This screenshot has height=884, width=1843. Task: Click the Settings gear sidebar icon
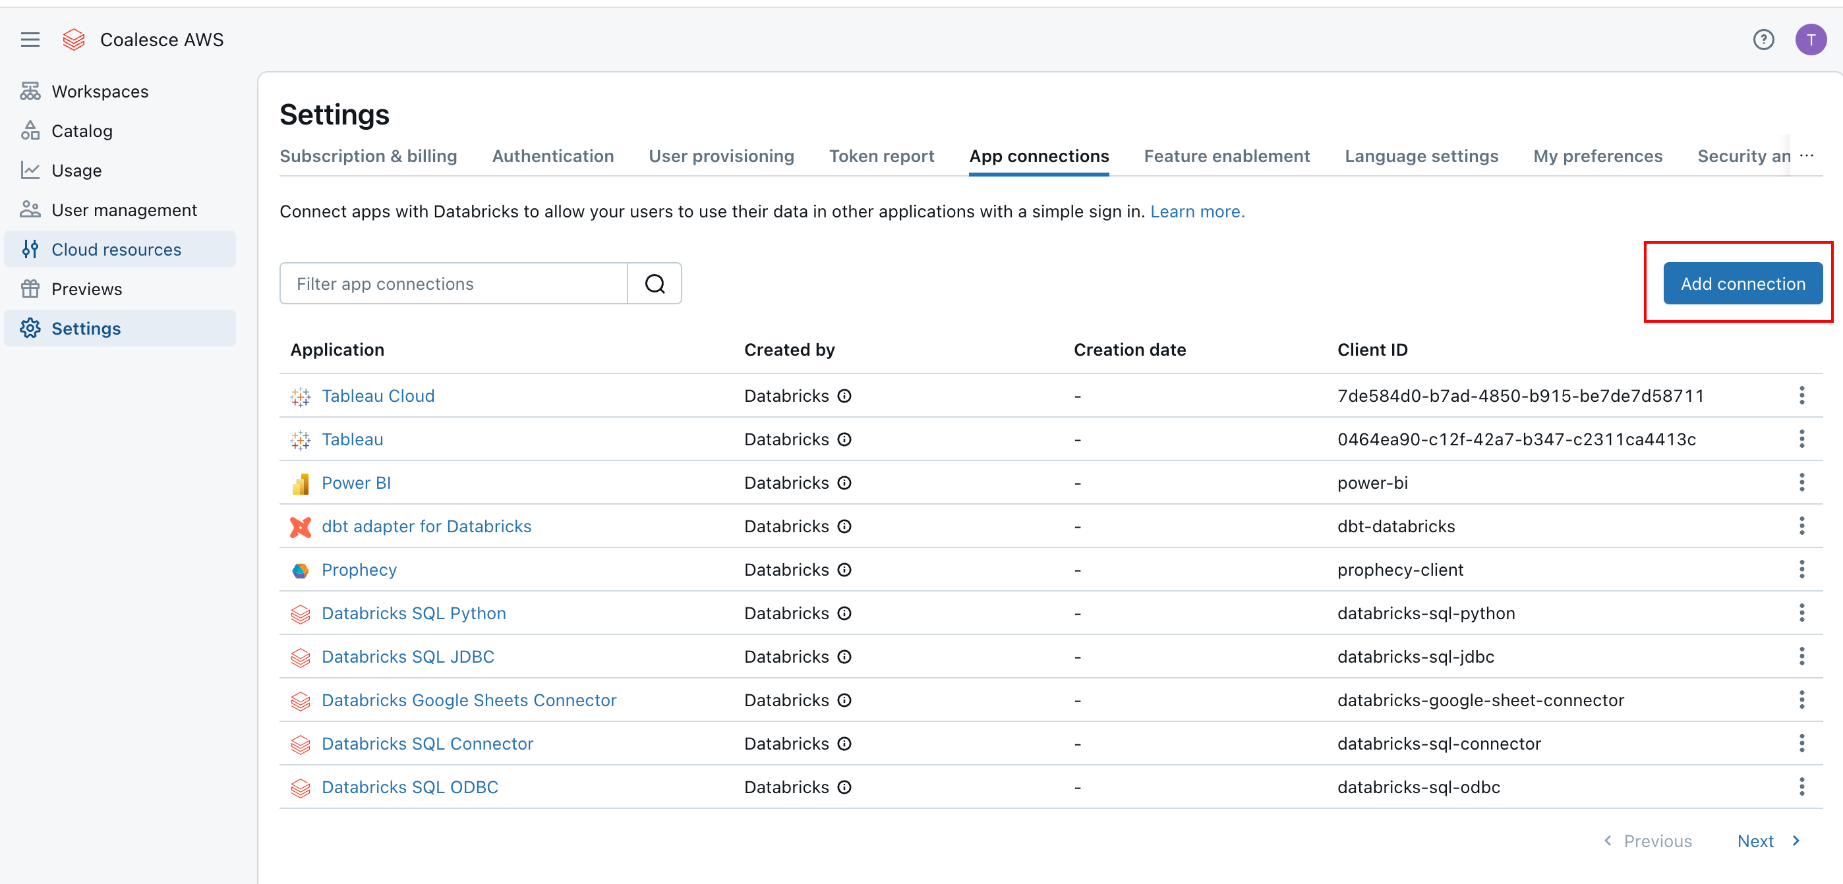tap(30, 328)
